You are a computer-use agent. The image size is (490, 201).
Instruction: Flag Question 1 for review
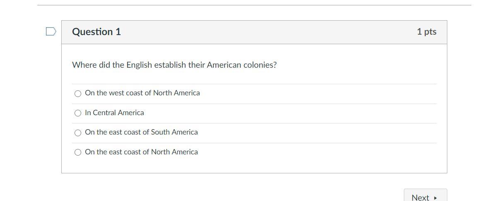(x=51, y=32)
